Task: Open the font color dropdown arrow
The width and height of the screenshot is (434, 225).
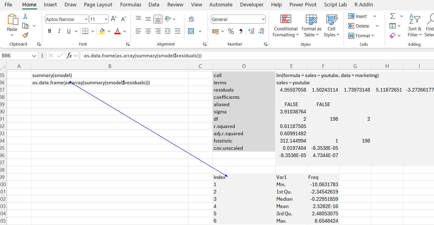Action: [124, 31]
